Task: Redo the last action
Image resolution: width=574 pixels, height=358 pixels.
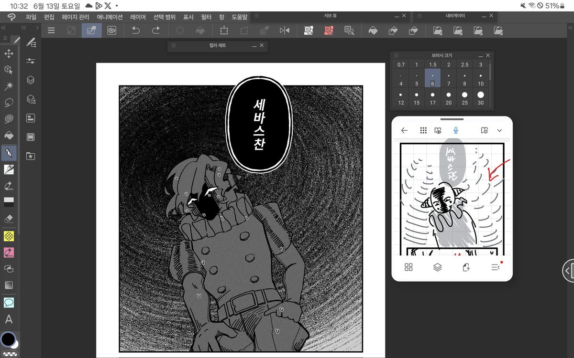Action: tap(155, 31)
